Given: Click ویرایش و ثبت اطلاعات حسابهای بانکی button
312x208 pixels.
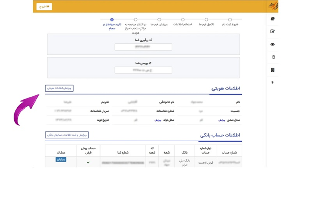Looking at the screenshot, I should 67,135.
